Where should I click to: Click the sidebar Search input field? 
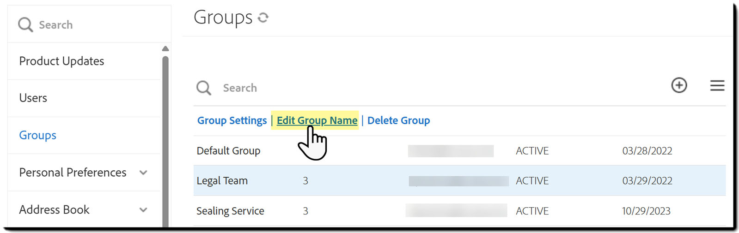point(92,24)
